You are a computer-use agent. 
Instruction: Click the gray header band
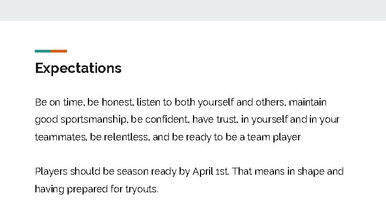click(x=193, y=10)
